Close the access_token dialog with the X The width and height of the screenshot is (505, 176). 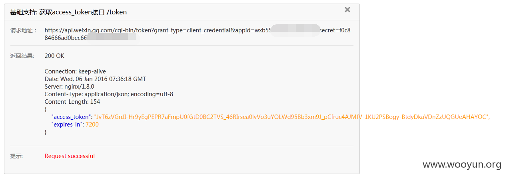pos(347,10)
